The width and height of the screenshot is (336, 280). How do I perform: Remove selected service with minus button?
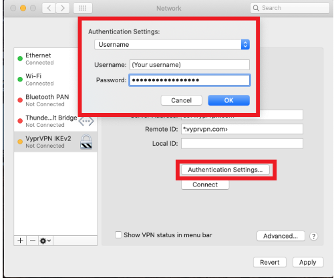(x=33, y=241)
